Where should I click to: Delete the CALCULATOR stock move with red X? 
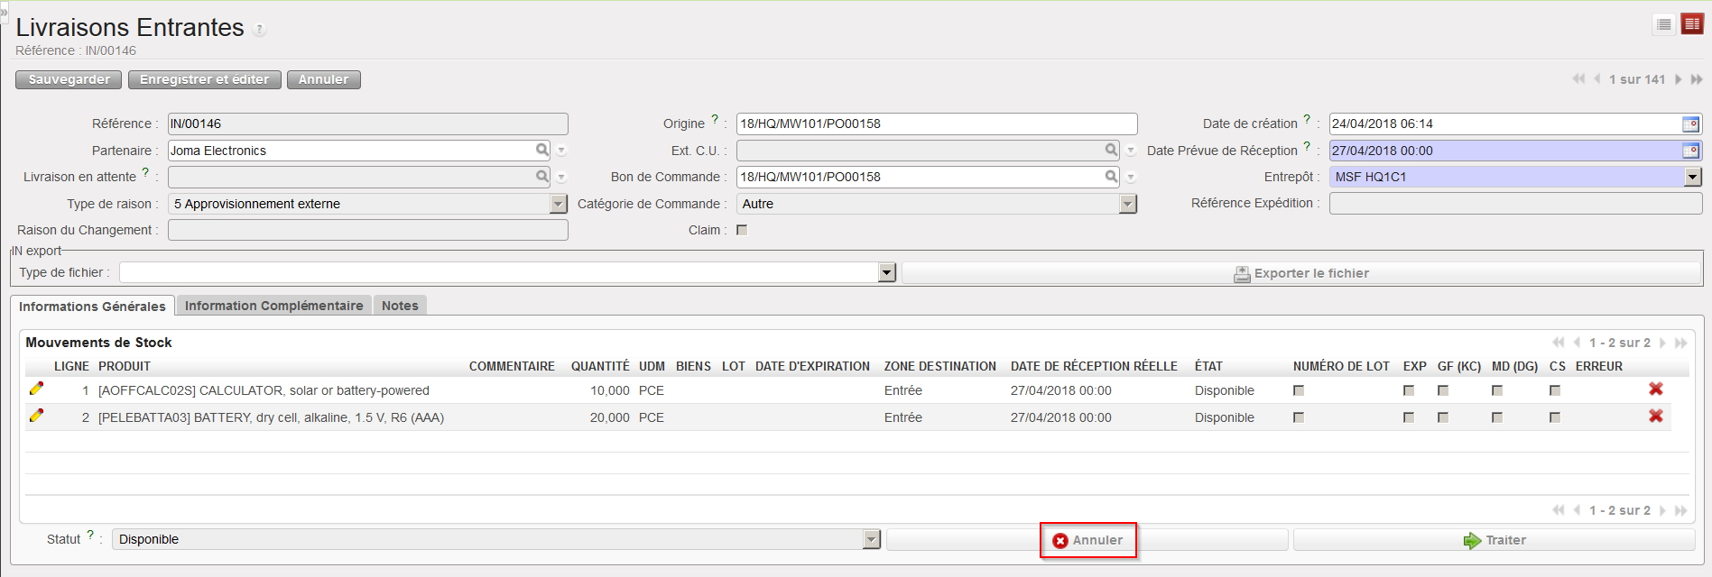tap(1655, 389)
